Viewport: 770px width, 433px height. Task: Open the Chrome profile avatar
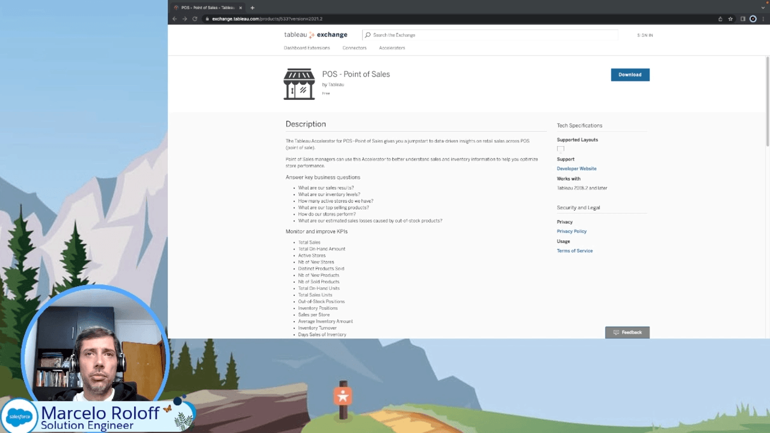tap(753, 19)
